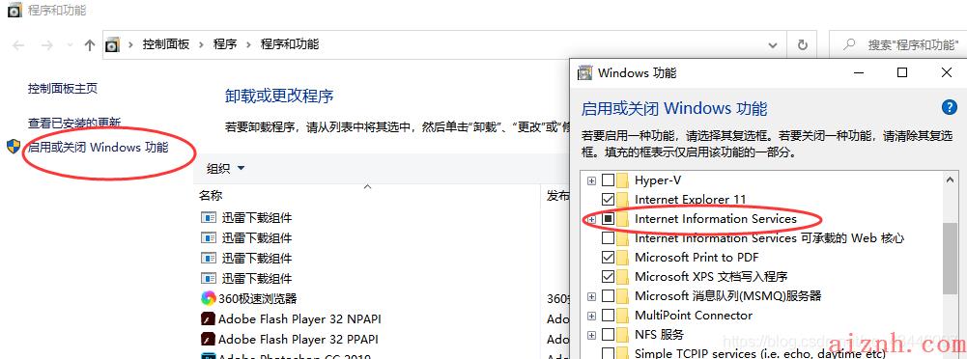Minimize the Windows 功能 dialog
This screenshot has width=967, height=359.
point(859,72)
